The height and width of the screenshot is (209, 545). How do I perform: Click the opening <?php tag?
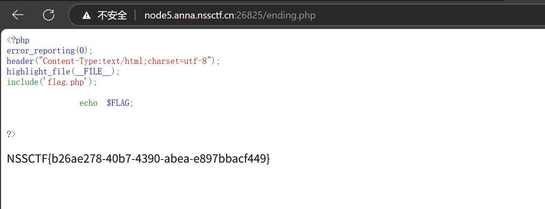[x=18, y=40]
